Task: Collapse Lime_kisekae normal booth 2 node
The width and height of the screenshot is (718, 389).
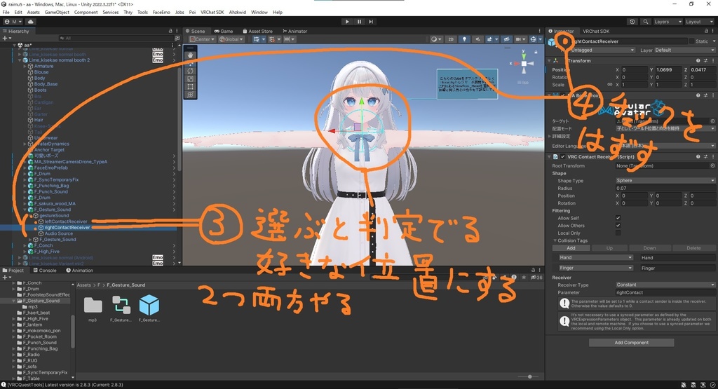Action: 20,60
